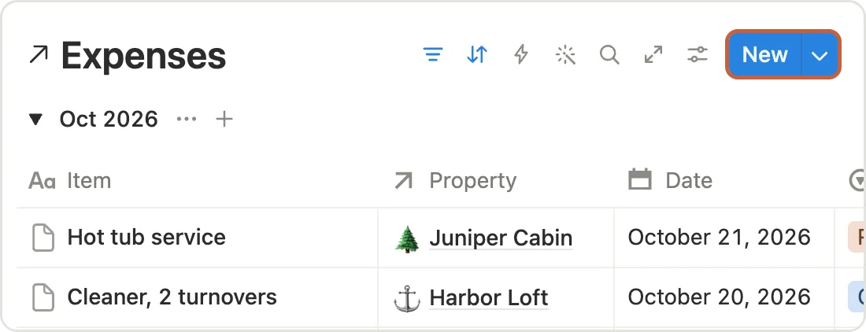Click the Date column header

[x=724, y=180]
